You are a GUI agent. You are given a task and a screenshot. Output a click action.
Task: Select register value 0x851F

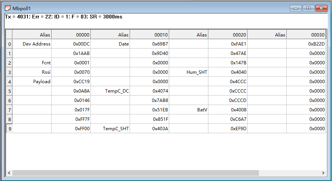[x=150, y=119]
